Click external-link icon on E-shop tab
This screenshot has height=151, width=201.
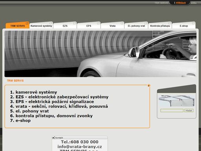tap(193, 24)
